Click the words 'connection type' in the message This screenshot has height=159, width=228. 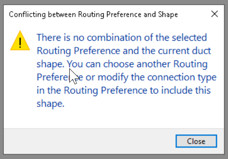tap(182, 77)
